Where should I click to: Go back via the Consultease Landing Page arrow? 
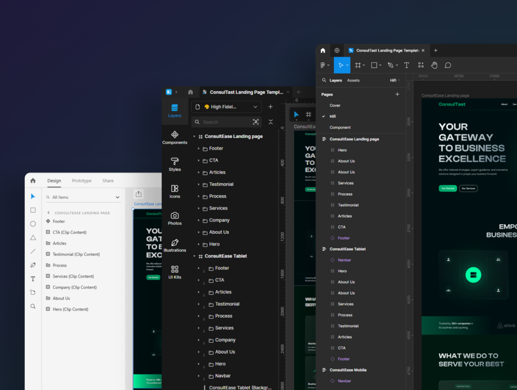[48, 213]
